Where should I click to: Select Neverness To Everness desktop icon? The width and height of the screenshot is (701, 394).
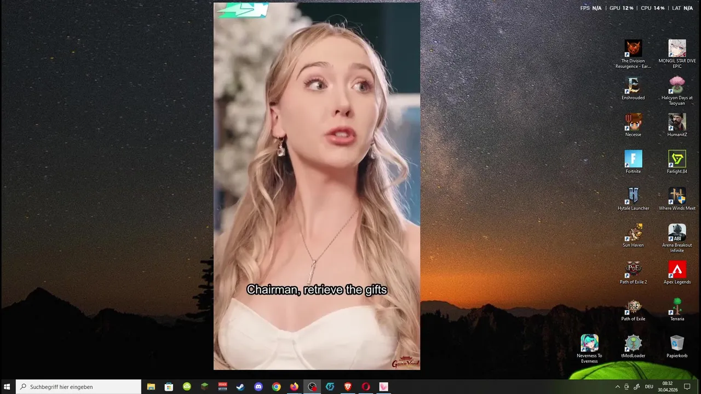(589, 349)
